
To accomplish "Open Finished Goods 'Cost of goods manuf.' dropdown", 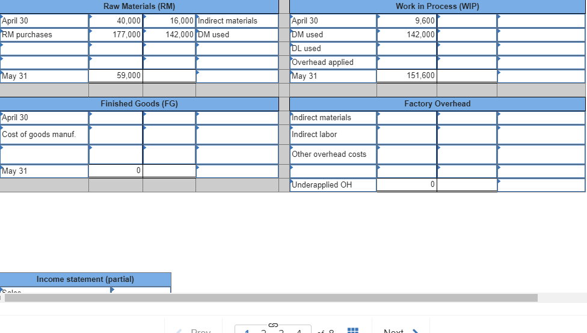I will click(x=44, y=134).
